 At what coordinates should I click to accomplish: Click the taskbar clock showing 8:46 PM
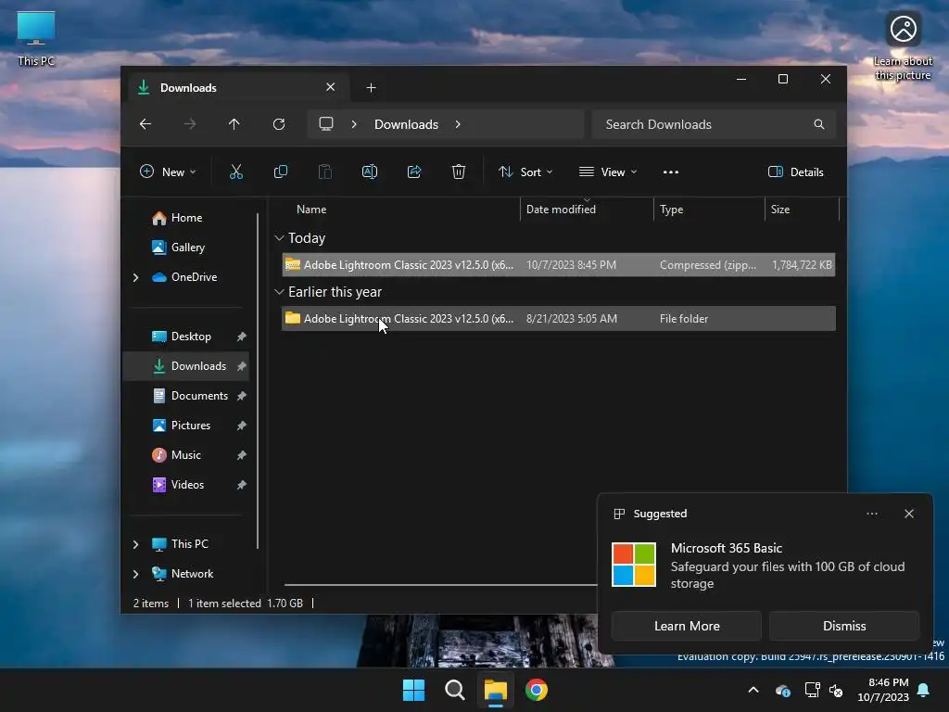tap(883, 690)
